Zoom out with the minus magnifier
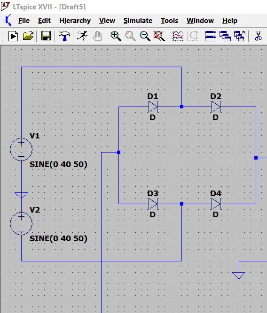The width and height of the screenshot is (267, 313). click(x=145, y=36)
